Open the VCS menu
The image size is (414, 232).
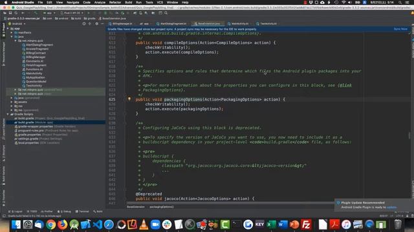coord(160,3)
